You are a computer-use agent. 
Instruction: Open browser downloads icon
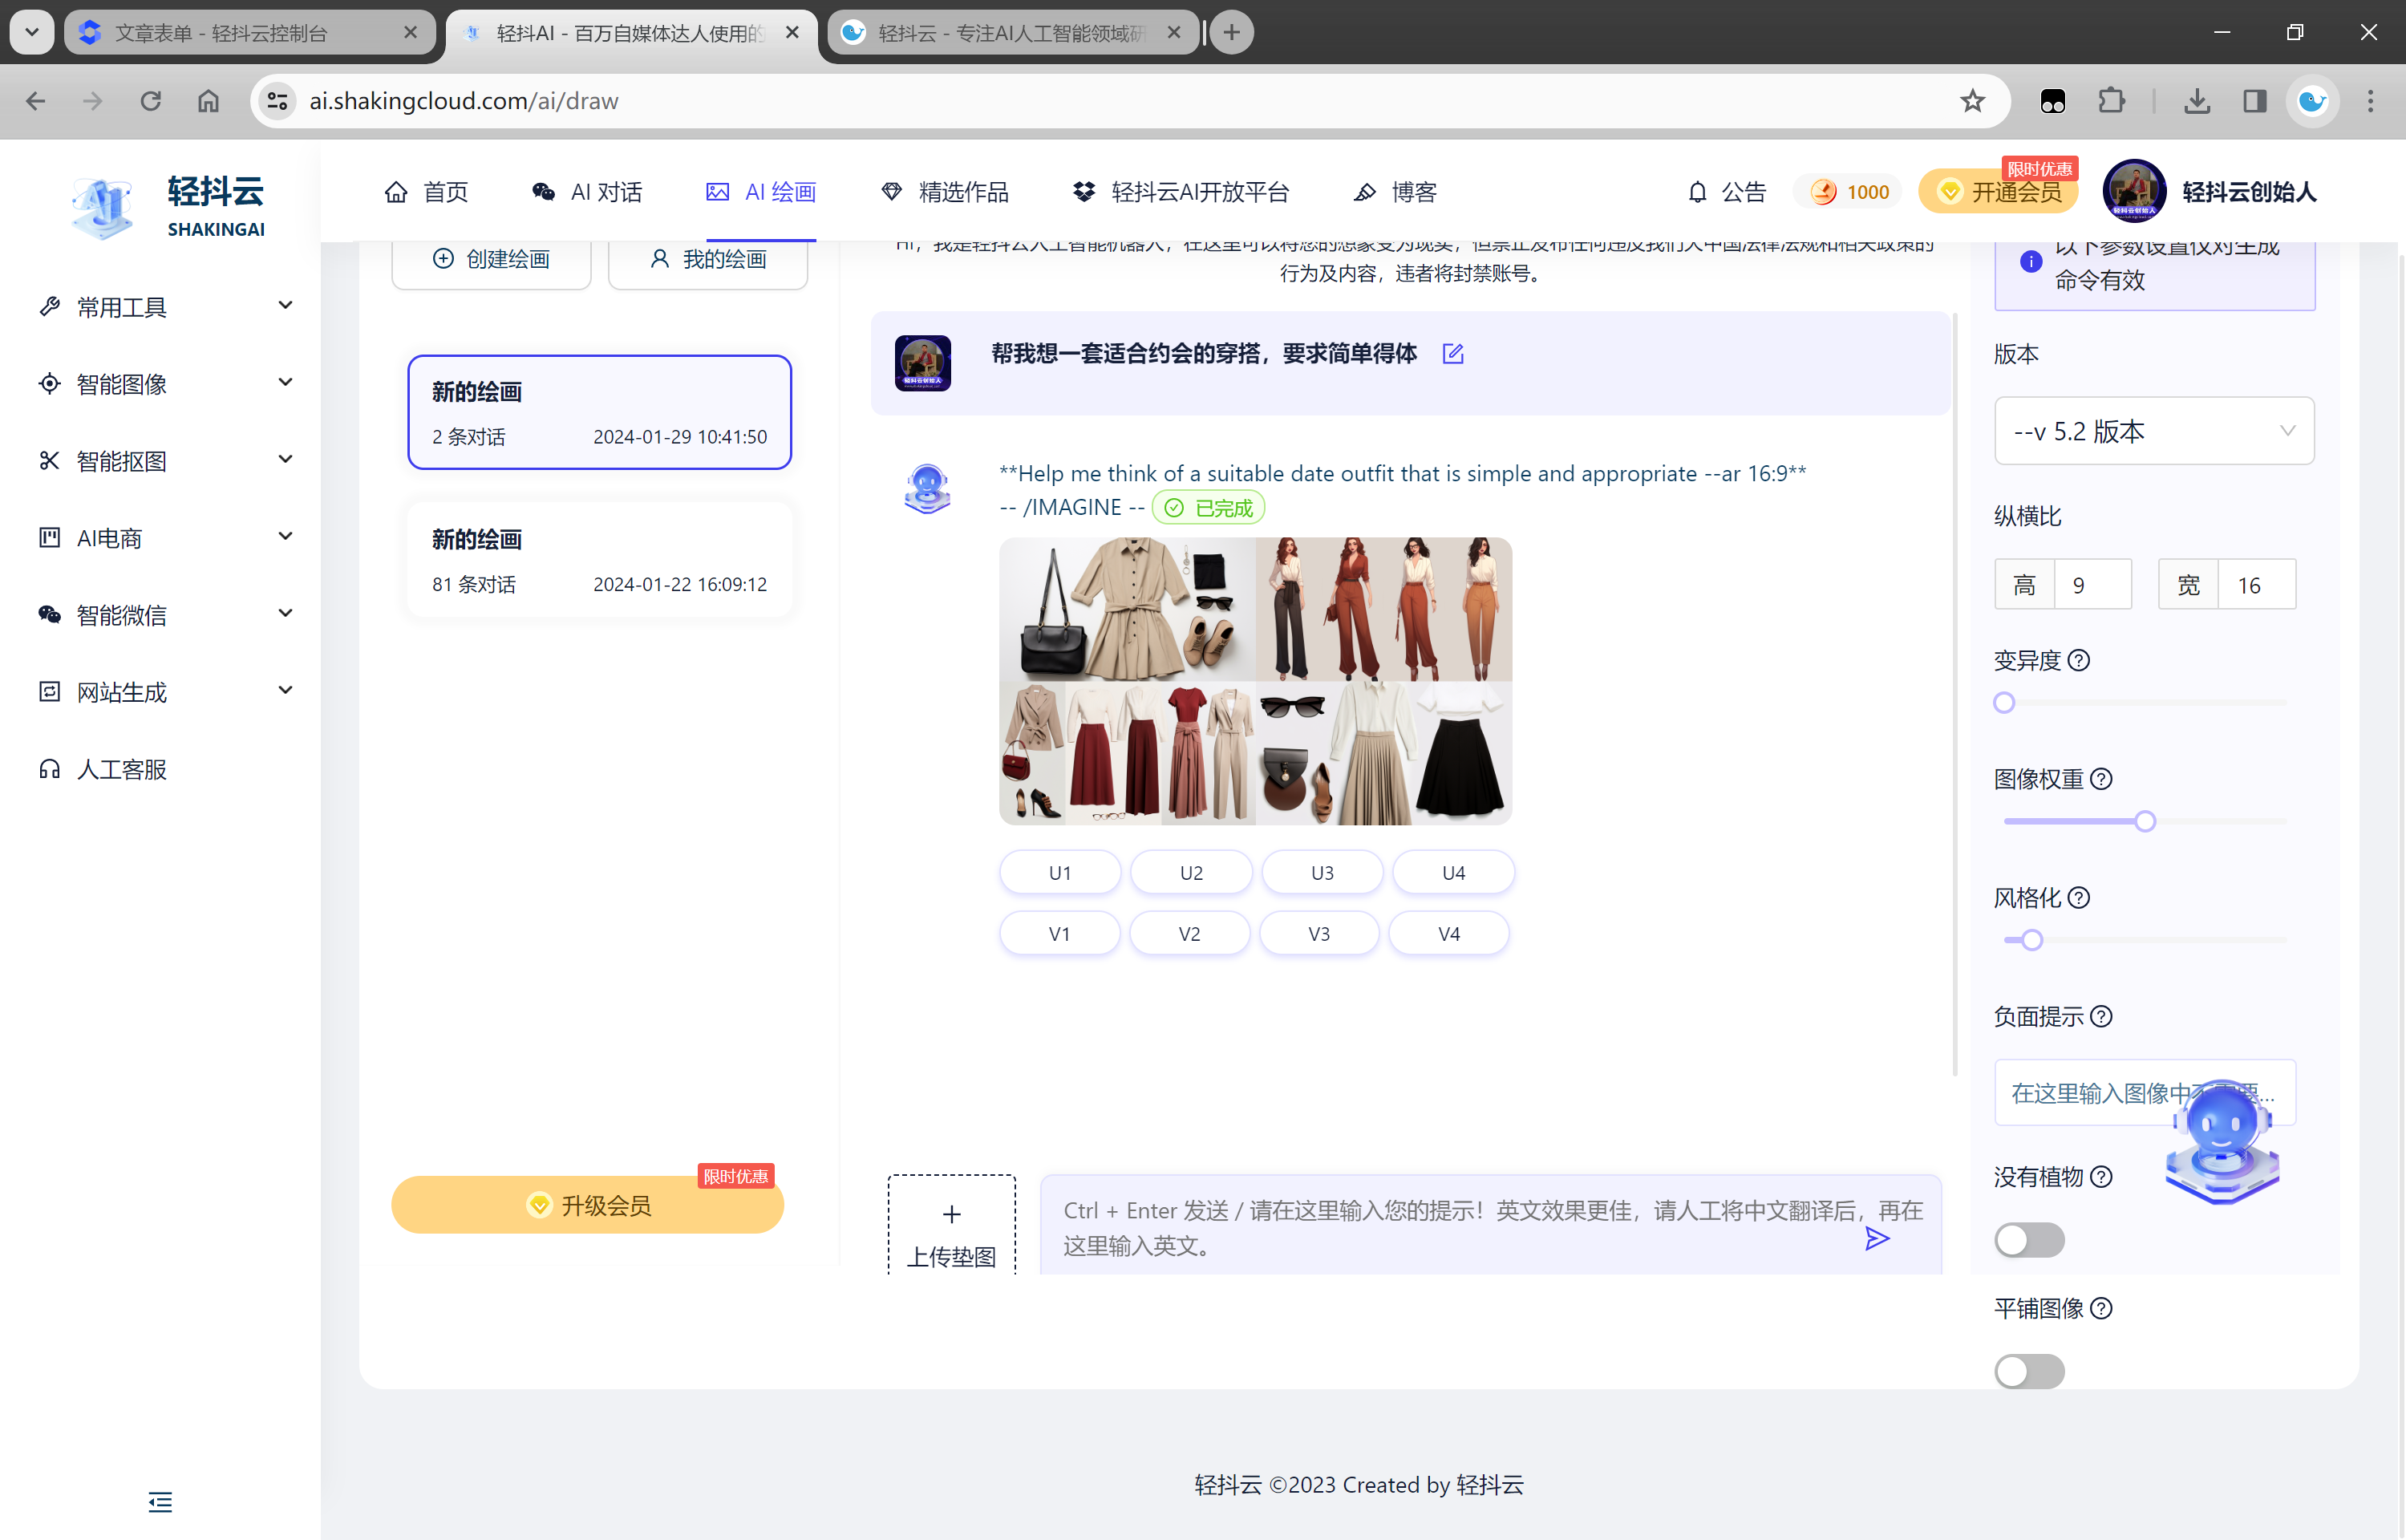pos(2196,101)
